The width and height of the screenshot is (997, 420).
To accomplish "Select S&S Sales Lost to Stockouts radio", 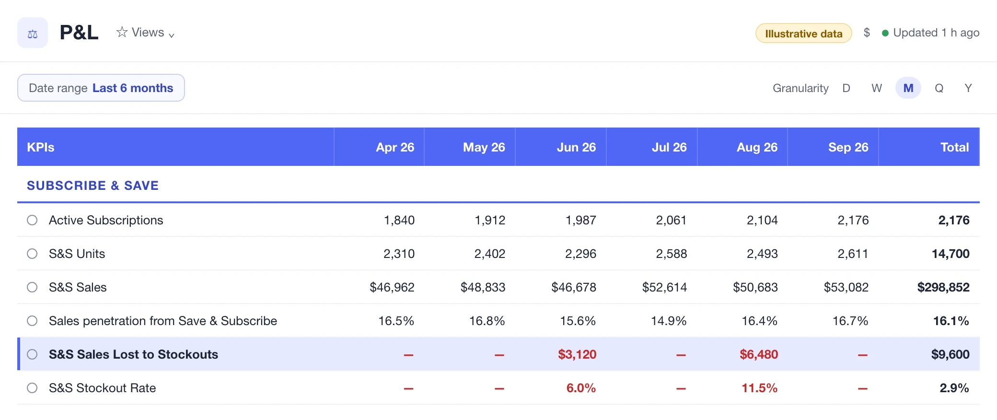I will (x=32, y=354).
